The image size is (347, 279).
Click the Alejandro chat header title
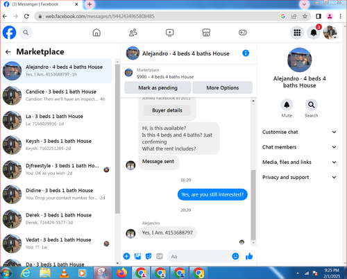[x=186, y=53]
